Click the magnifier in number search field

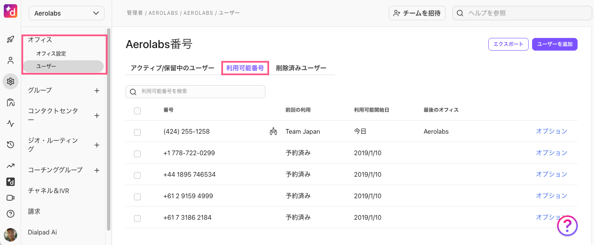coord(133,92)
